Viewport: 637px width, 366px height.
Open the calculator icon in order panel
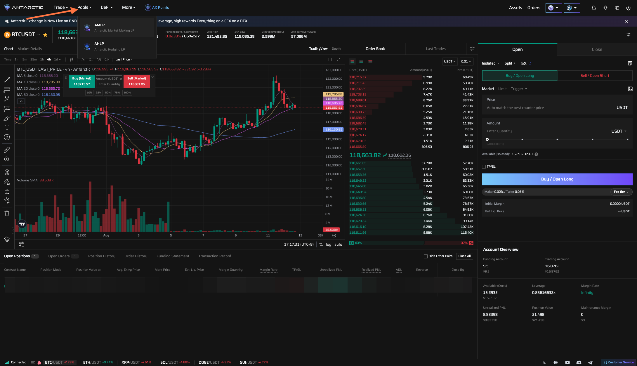(630, 89)
